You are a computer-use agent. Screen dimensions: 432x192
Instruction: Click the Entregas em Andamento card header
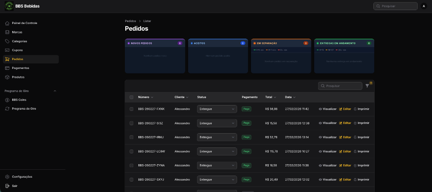click(344, 43)
